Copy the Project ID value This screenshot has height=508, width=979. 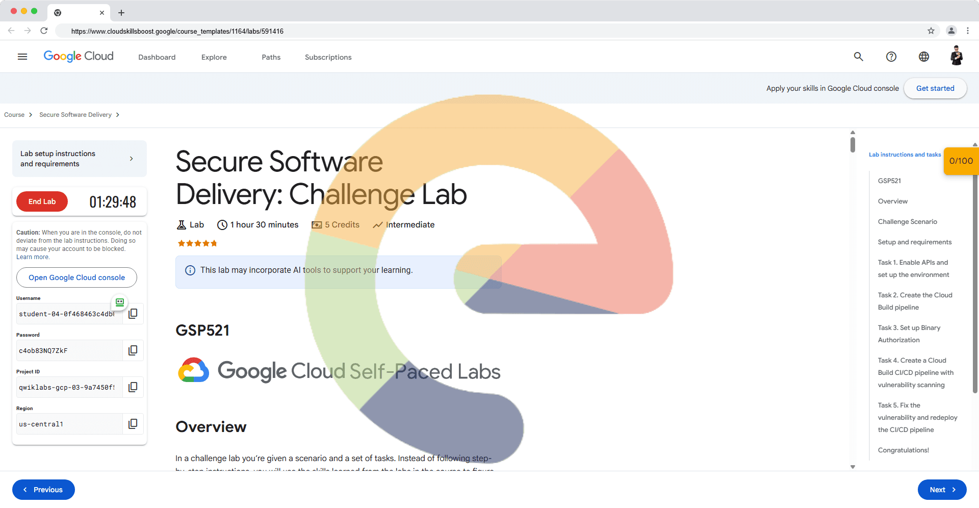[133, 387]
